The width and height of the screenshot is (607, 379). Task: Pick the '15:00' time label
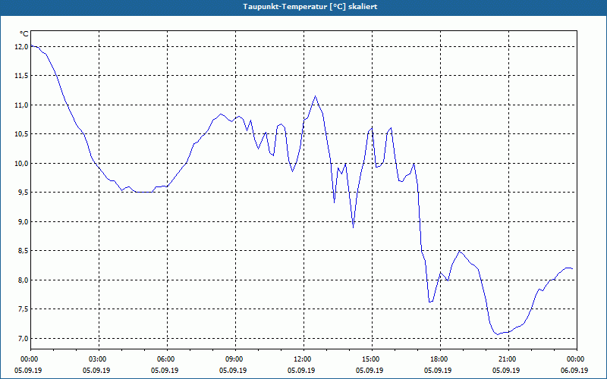click(x=370, y=359)
